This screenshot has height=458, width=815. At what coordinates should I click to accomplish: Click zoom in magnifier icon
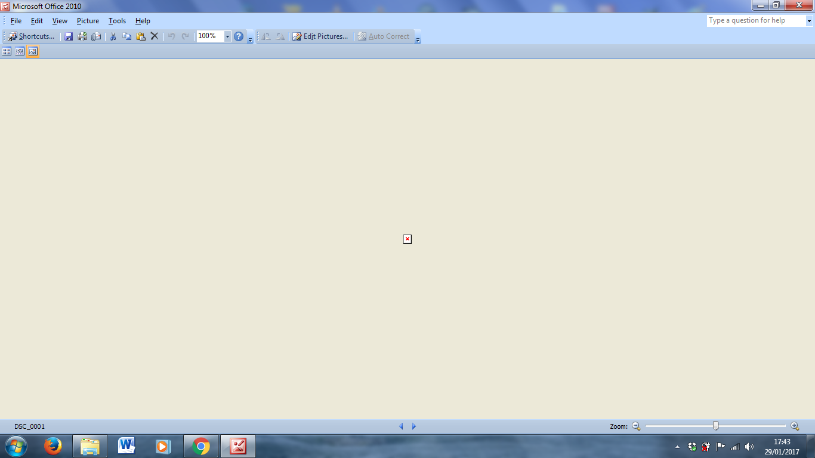click(795, 426)
